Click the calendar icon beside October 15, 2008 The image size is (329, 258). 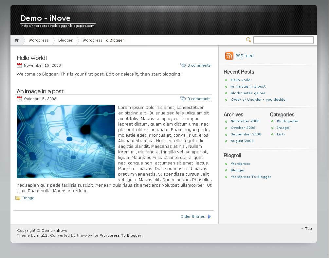pos(19,99)
